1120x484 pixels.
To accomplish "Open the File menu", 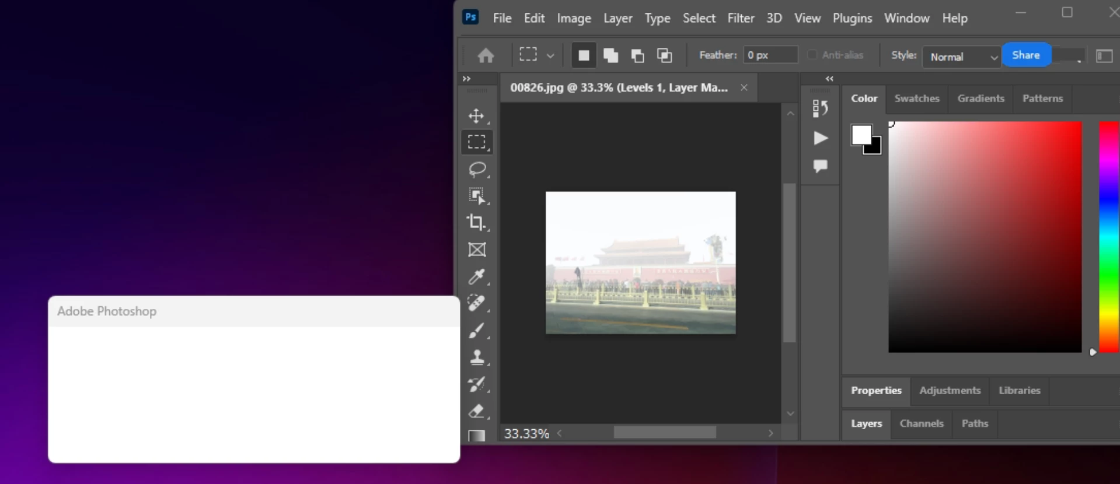I will [x=502, y=18].
